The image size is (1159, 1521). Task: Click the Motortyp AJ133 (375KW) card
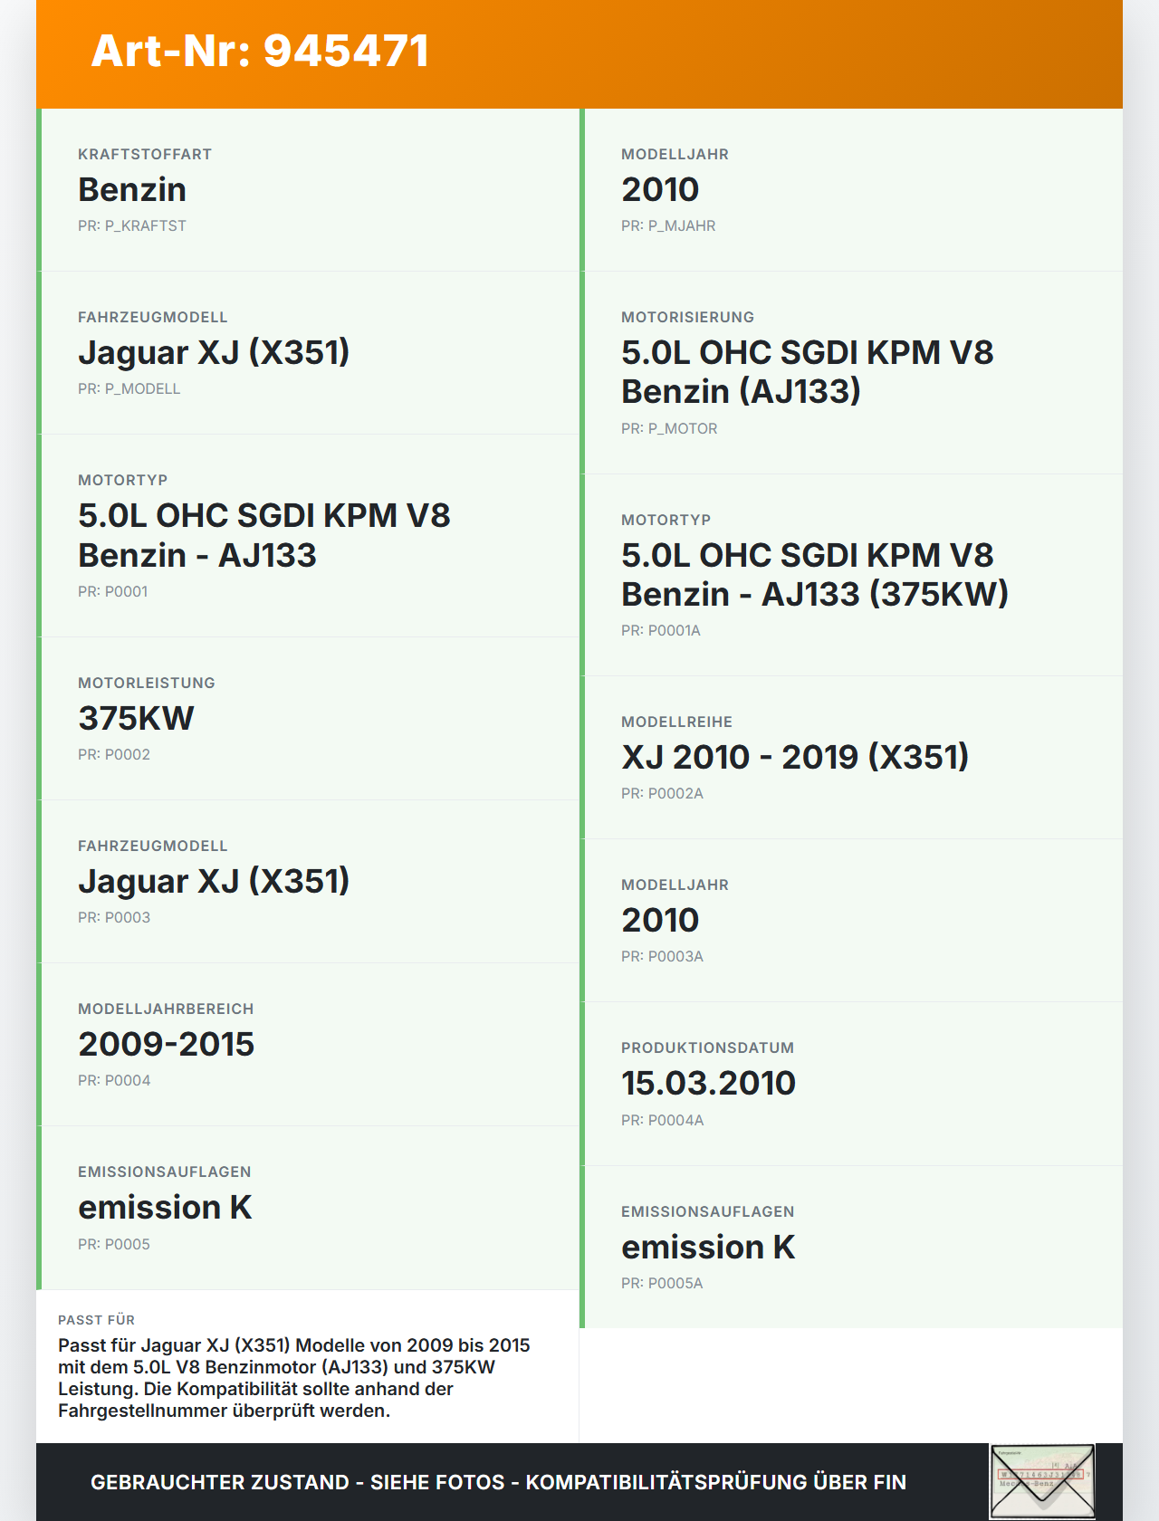851,575
